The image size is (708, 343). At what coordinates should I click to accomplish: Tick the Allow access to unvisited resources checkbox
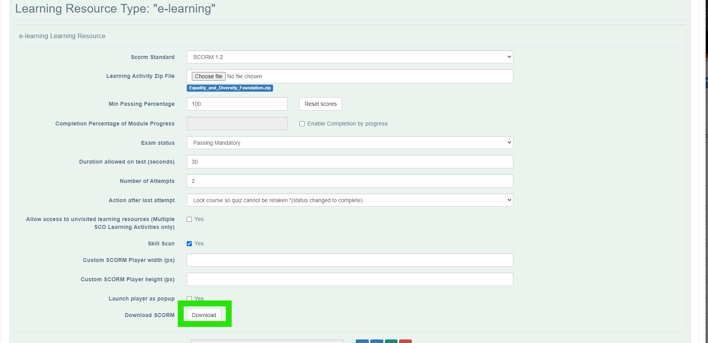coord(190,219)
